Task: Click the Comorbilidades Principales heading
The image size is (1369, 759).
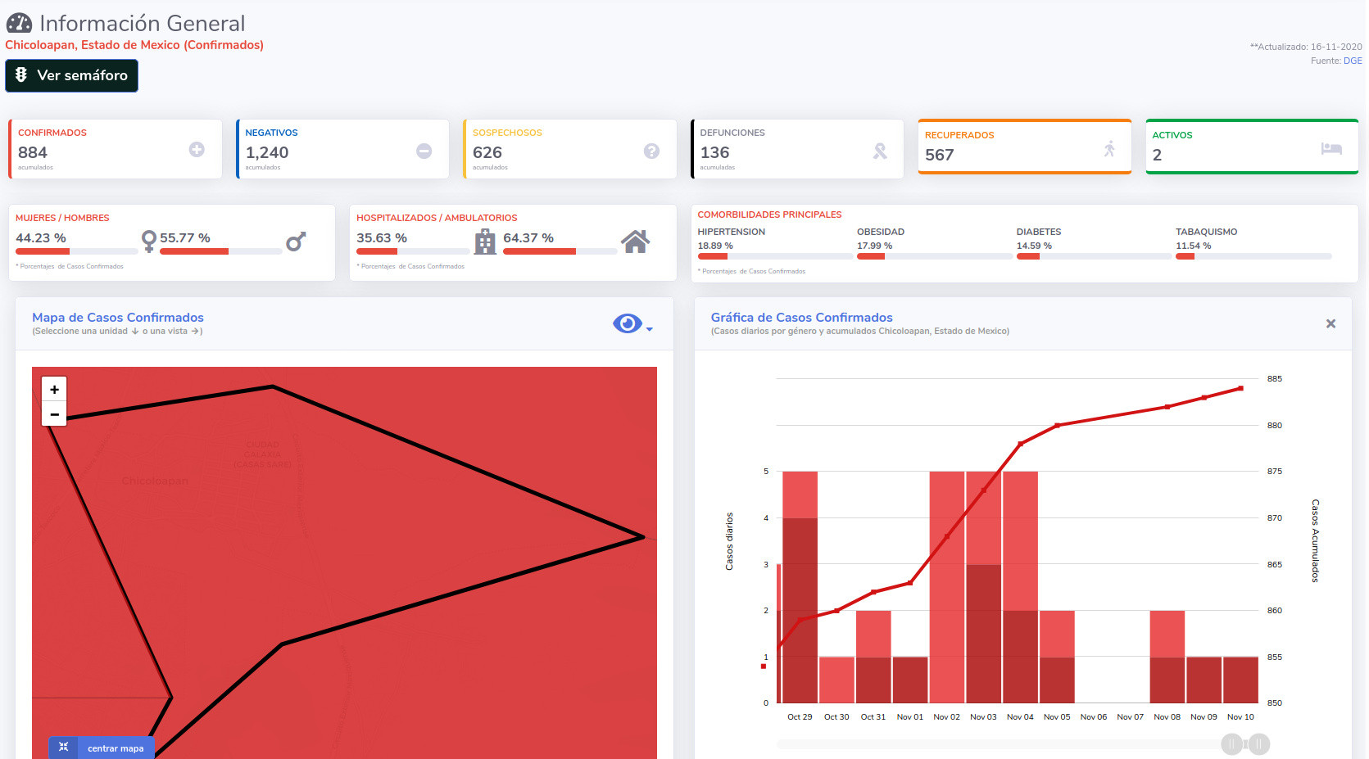Action: click(769, 215)
